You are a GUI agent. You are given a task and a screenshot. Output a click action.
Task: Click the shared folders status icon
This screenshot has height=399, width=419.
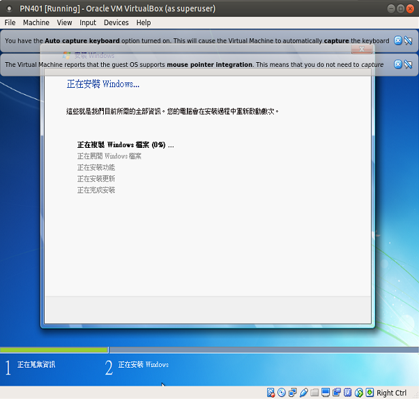point(314,393)
